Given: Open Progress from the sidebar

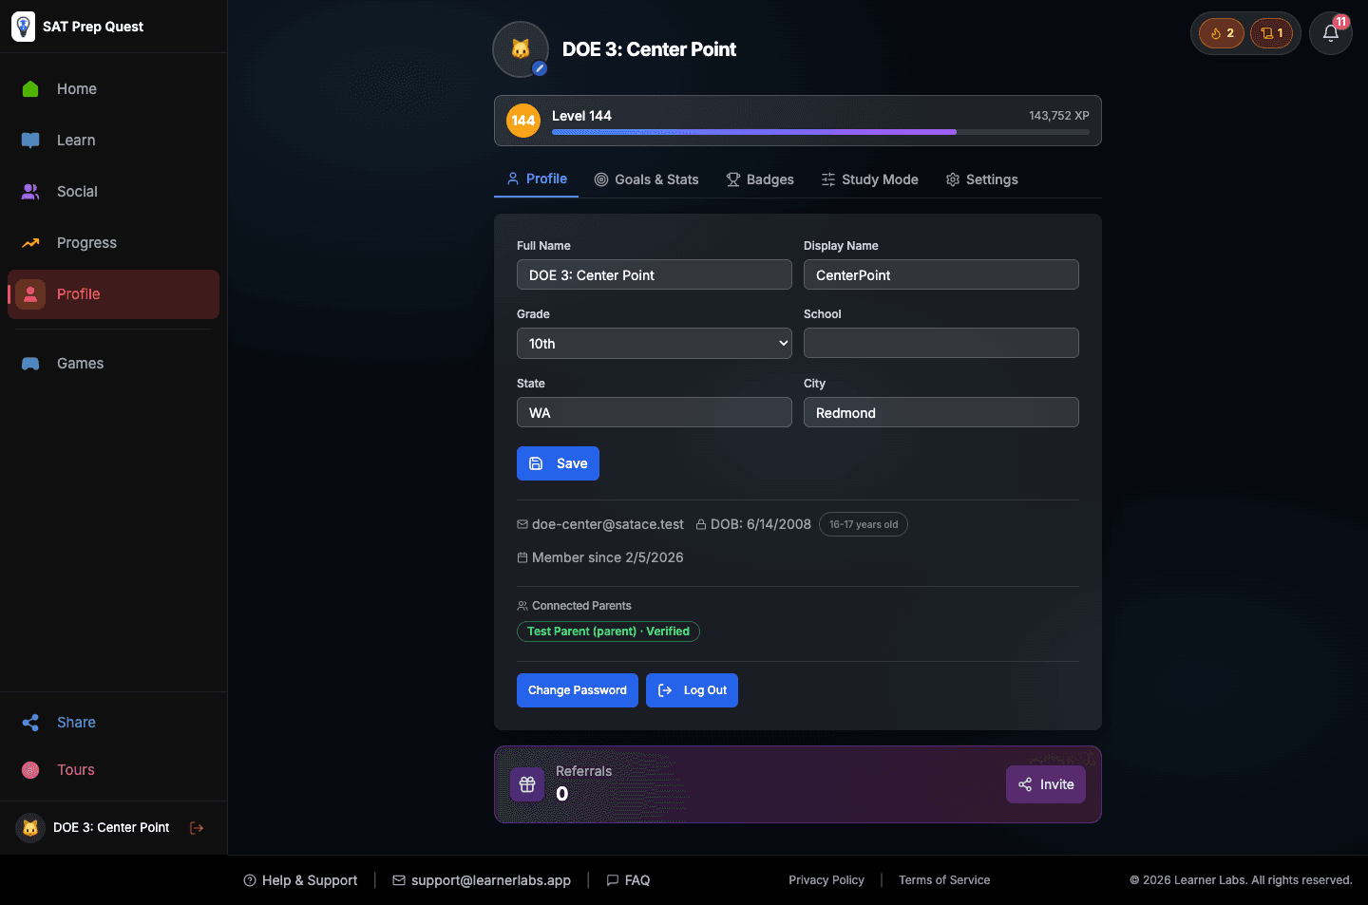Looking at the screenshot, I should [x=85, y=242].
